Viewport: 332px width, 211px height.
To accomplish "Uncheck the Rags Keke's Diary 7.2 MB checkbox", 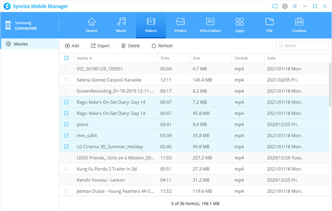I will click(x=66, y=102).
